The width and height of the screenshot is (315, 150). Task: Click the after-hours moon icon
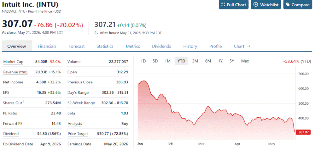(96, 33)
